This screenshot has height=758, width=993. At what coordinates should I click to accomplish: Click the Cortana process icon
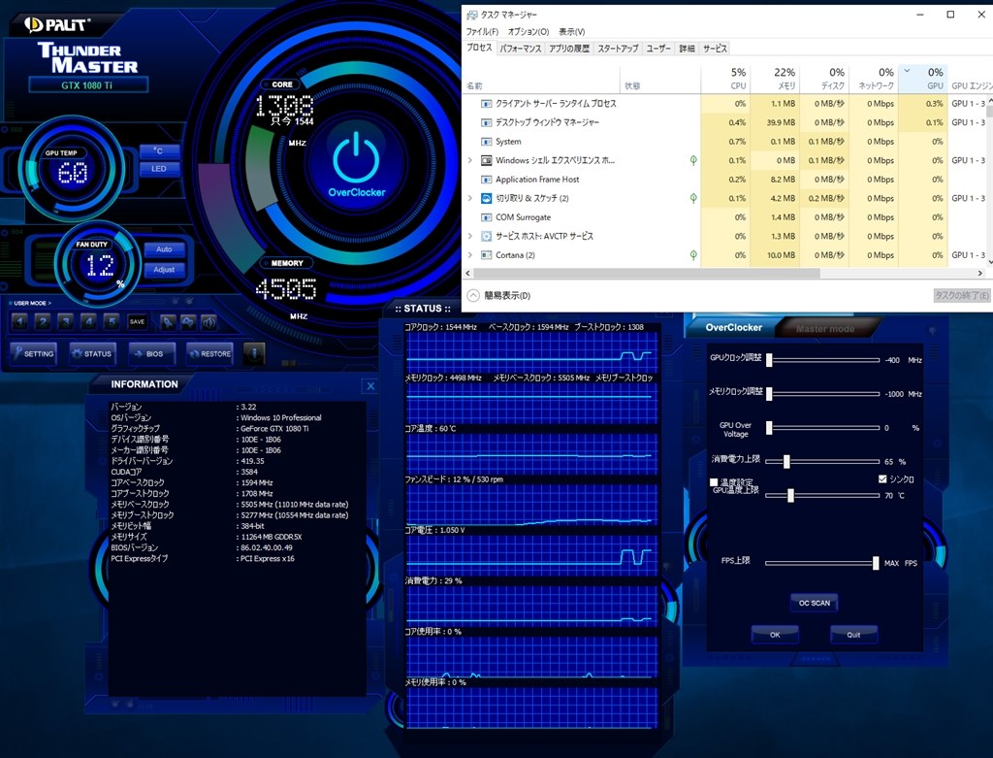click(487, 255)
